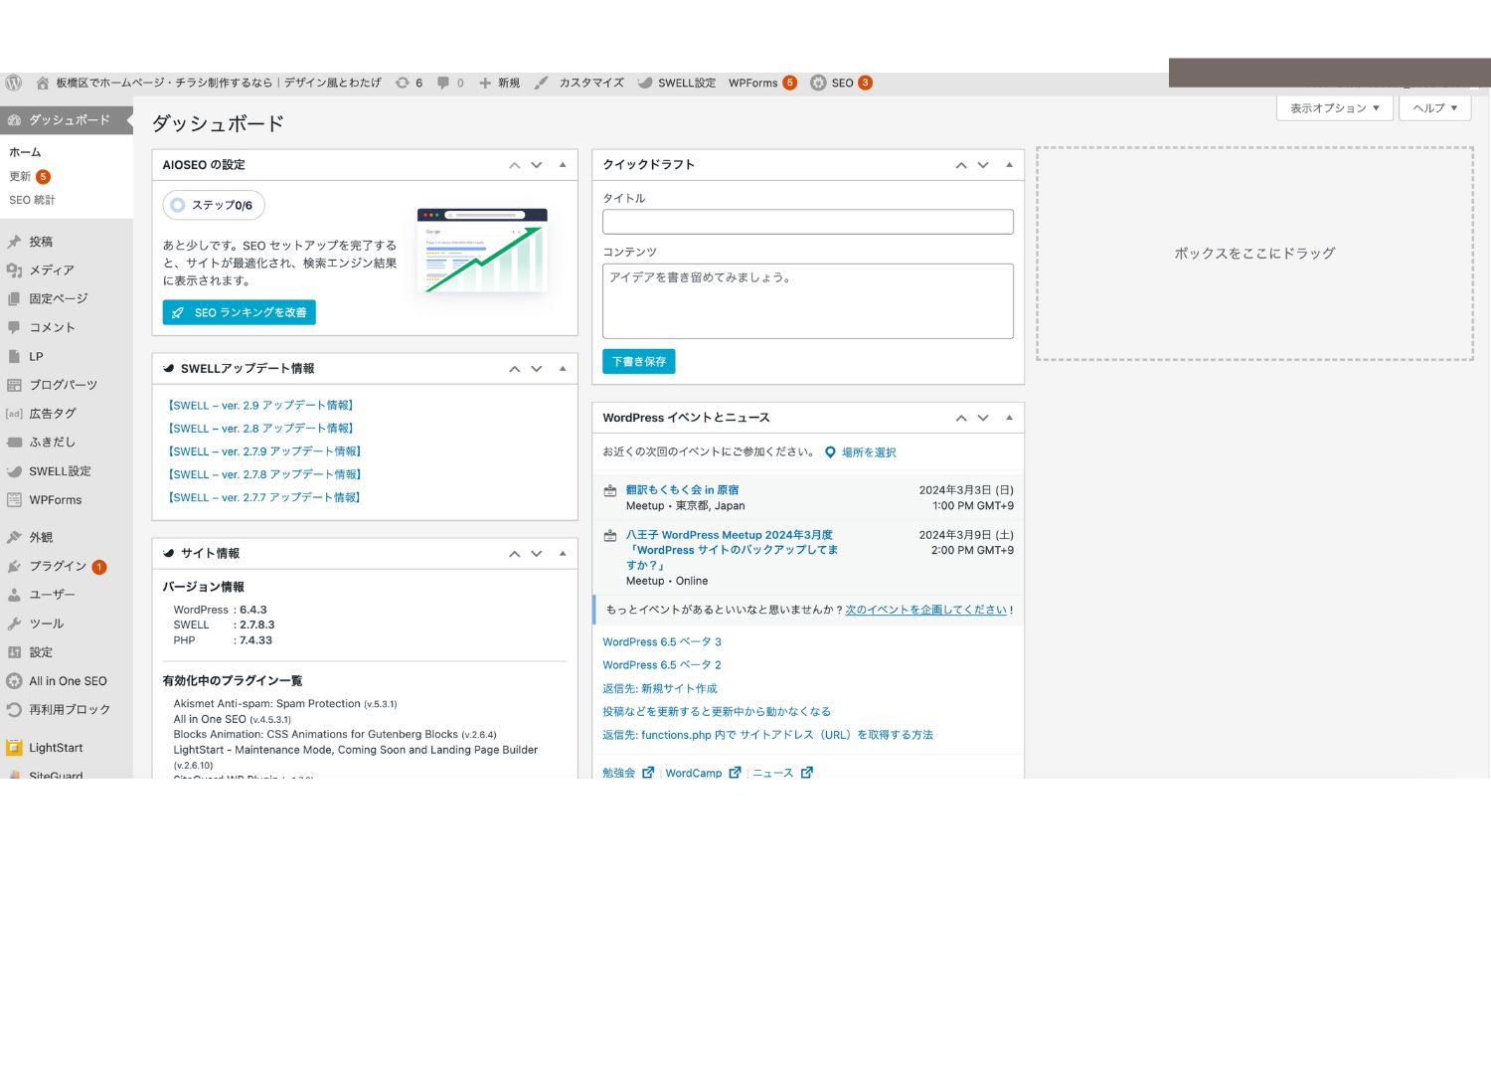Open the ヘルプ dropdown

coord(1434,108)
